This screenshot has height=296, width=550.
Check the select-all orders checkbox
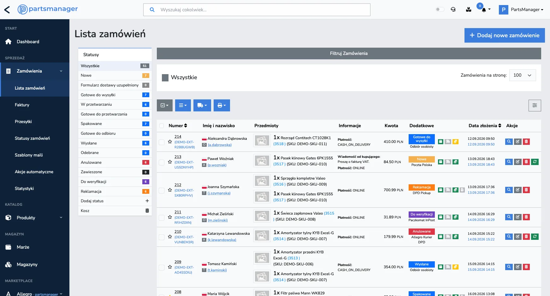pyautogui.click(x=162, y=126)
